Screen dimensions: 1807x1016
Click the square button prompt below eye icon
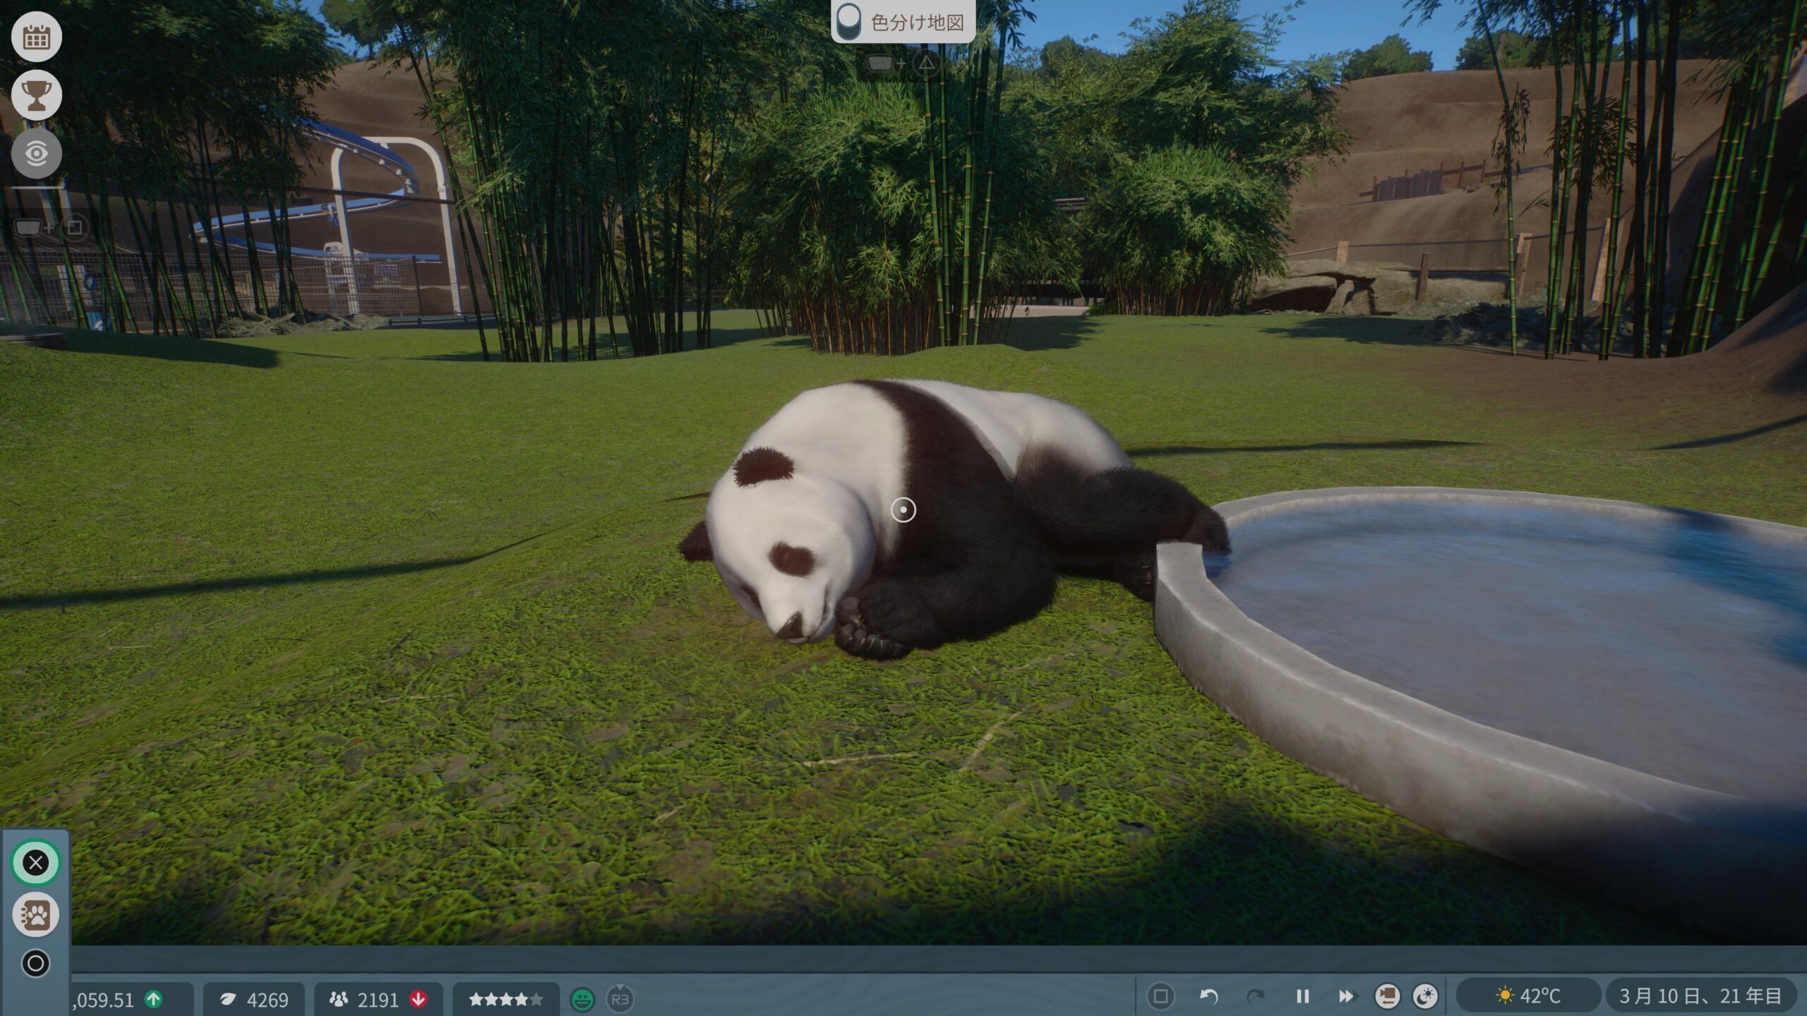75,227
